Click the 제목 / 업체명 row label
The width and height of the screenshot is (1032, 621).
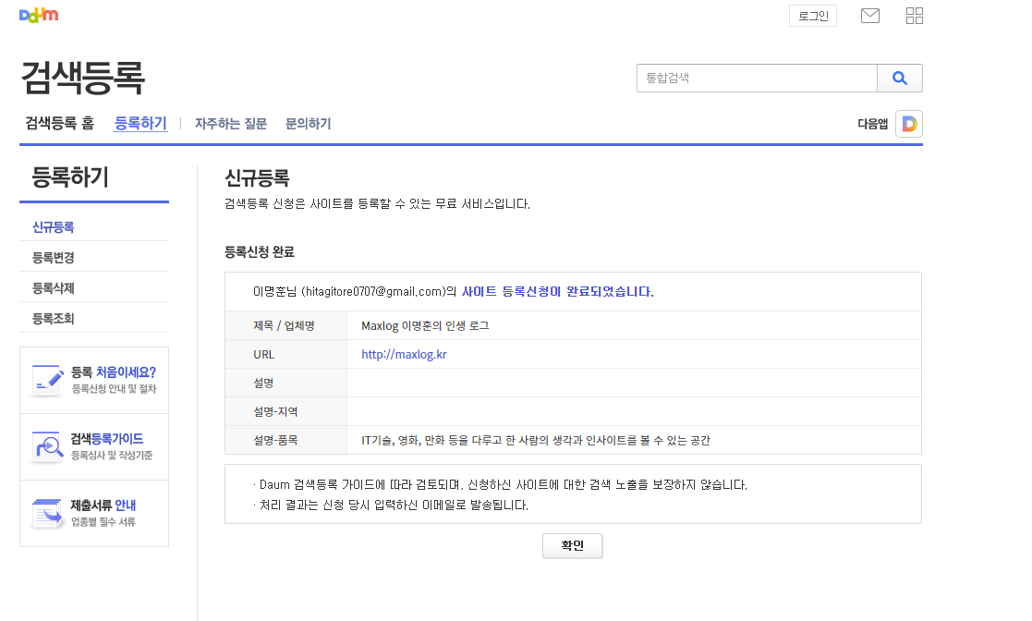coord(284,326)
